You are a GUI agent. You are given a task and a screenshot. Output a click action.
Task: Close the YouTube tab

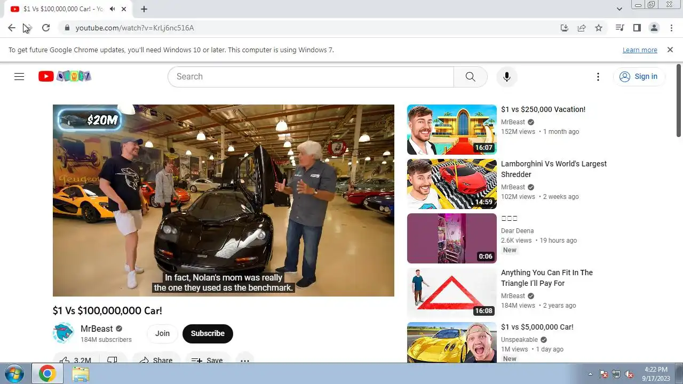tap(124, 9)
